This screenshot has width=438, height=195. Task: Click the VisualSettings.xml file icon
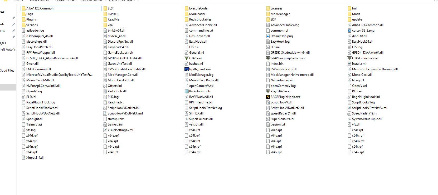pyautogui.click(x=105, y=130)
